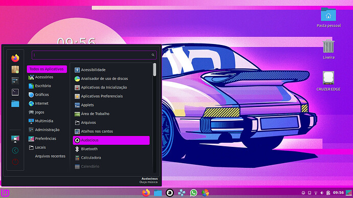Launch Firefox from bottom panel
Viewport: 353px width, 198px height.
click(146, 193)
